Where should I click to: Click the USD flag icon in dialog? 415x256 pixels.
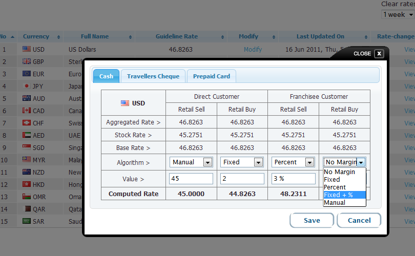[125, 103]
